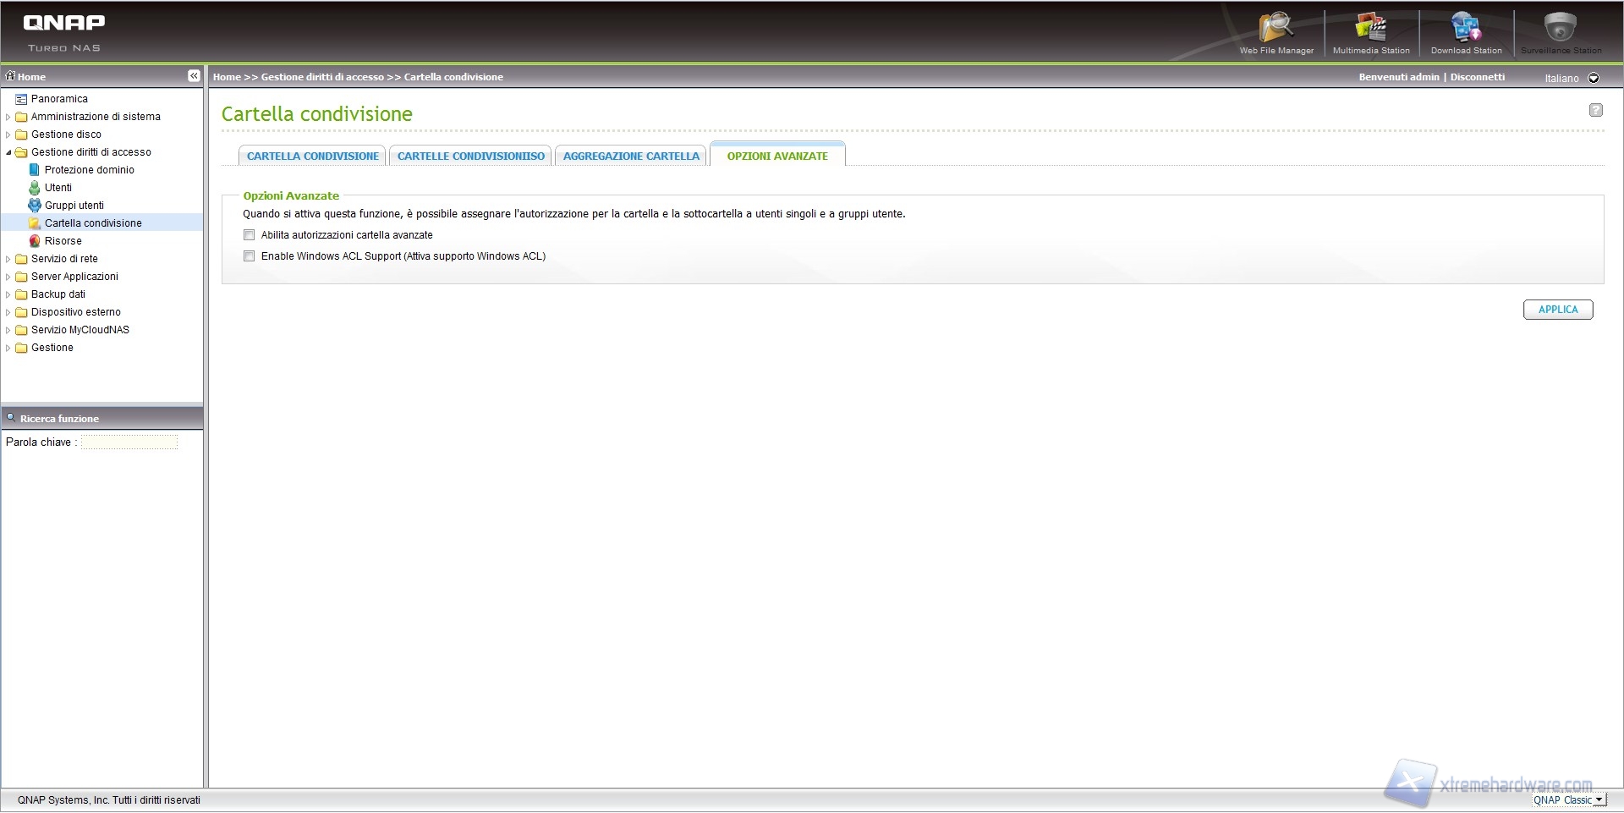1624x813 pixels.
Task: Collapse Gestione diritti di accesso node
Action: pos(8,152)
